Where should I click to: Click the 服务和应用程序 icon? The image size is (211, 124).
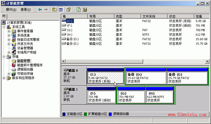click(x=9, y=78)
